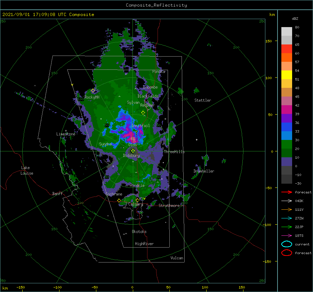Click the Okotoks city label

coord(139,232)
